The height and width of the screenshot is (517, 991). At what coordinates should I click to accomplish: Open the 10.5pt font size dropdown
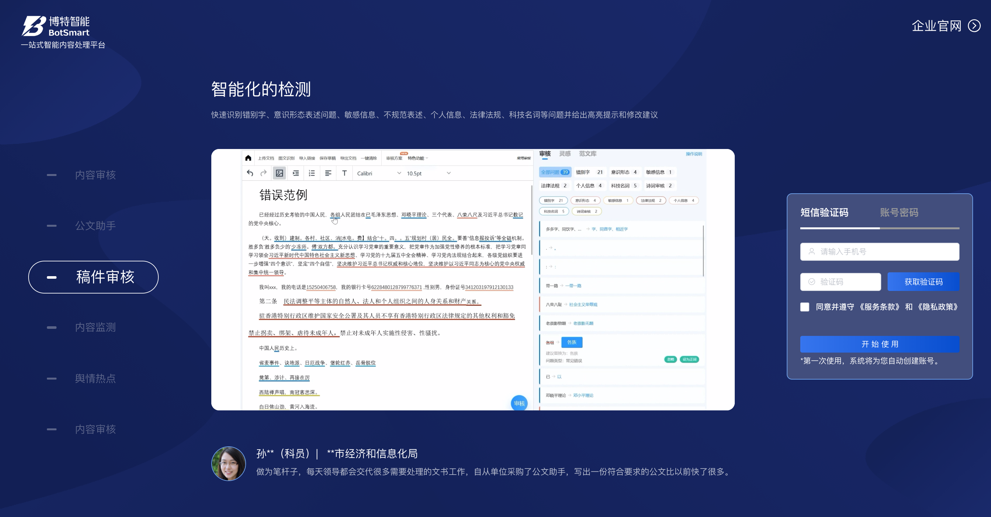click(x=429, y=173)
